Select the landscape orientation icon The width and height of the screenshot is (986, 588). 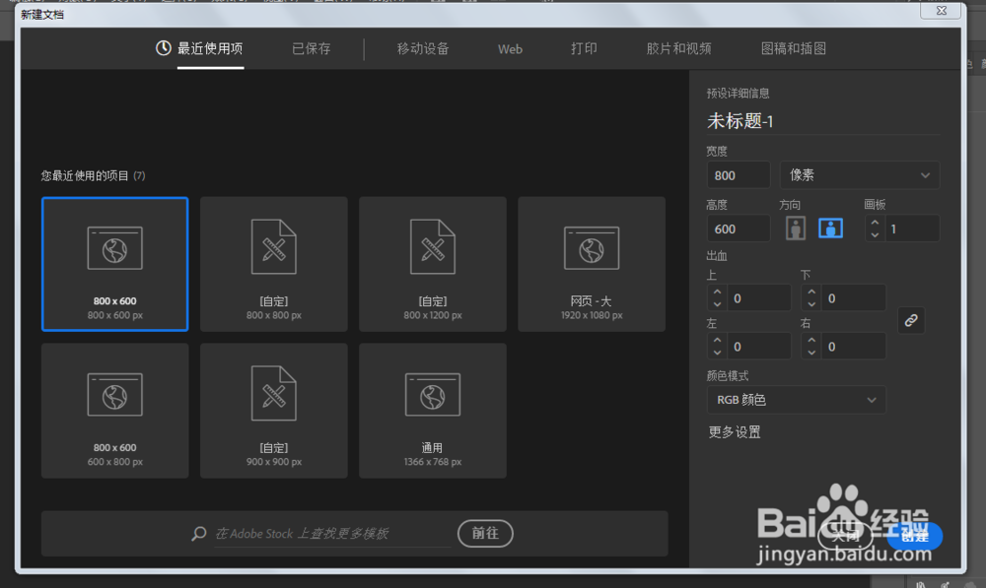pos(831,228)
